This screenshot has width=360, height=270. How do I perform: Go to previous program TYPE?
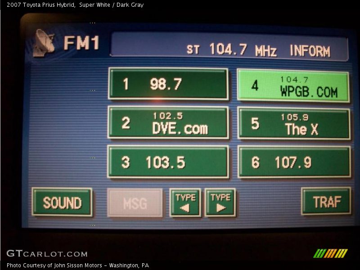185,203
